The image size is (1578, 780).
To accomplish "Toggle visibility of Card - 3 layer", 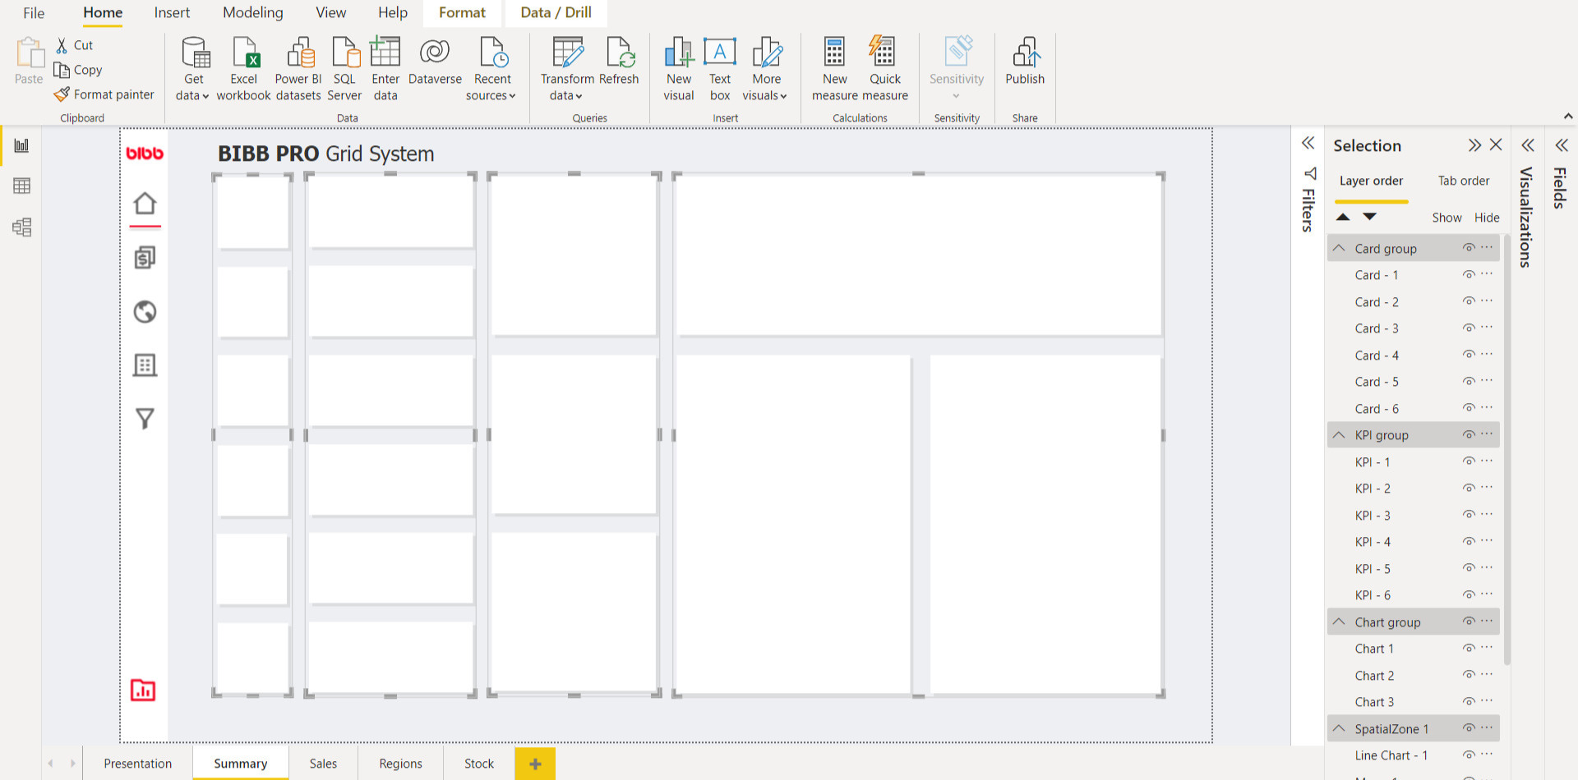I will [x=1468, y=328].
